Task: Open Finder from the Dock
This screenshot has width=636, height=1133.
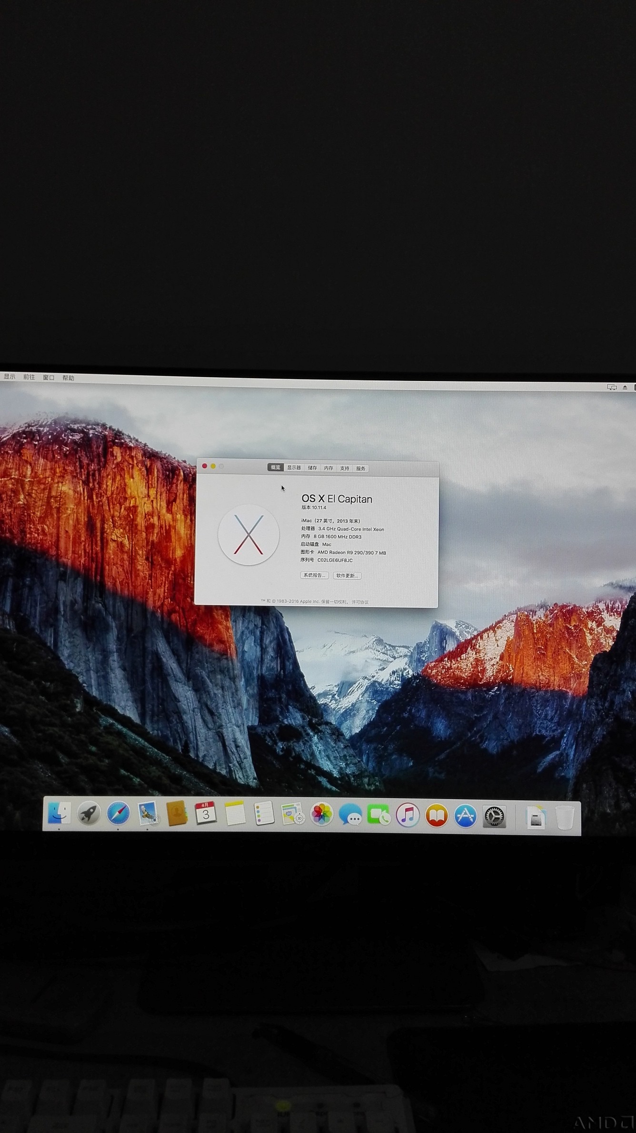Action: [x=60, y=813]
